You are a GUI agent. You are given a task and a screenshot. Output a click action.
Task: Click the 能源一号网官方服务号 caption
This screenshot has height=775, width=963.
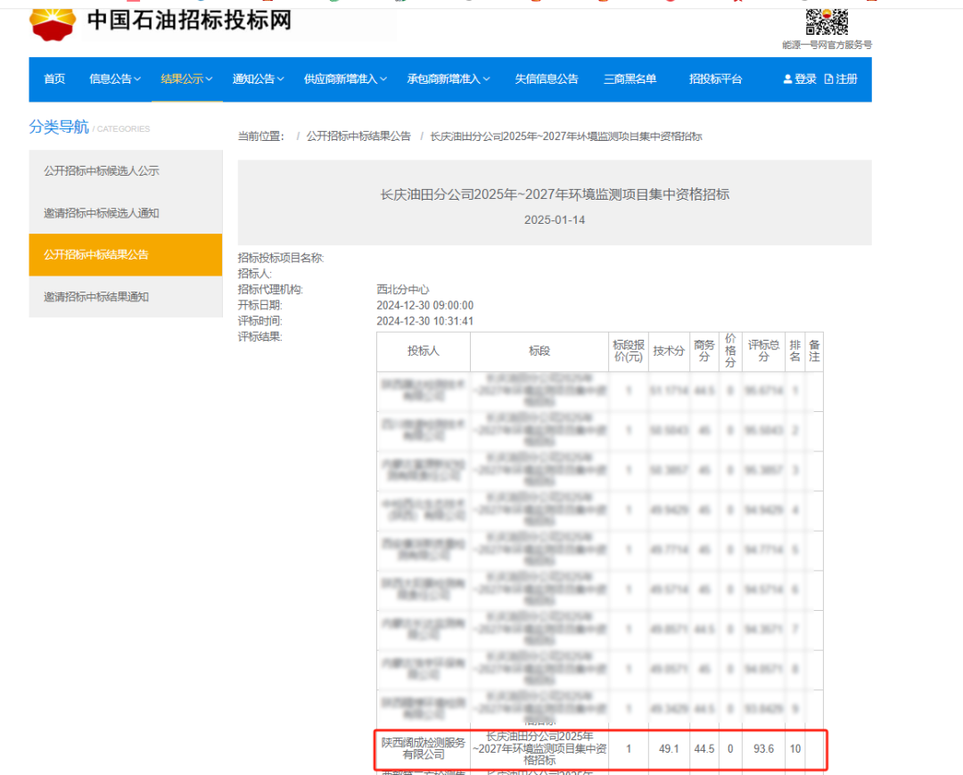tap(827, 45)
